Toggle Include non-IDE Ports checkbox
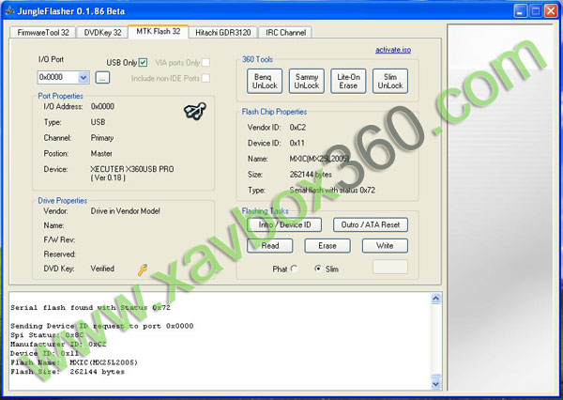 [205, 78]
